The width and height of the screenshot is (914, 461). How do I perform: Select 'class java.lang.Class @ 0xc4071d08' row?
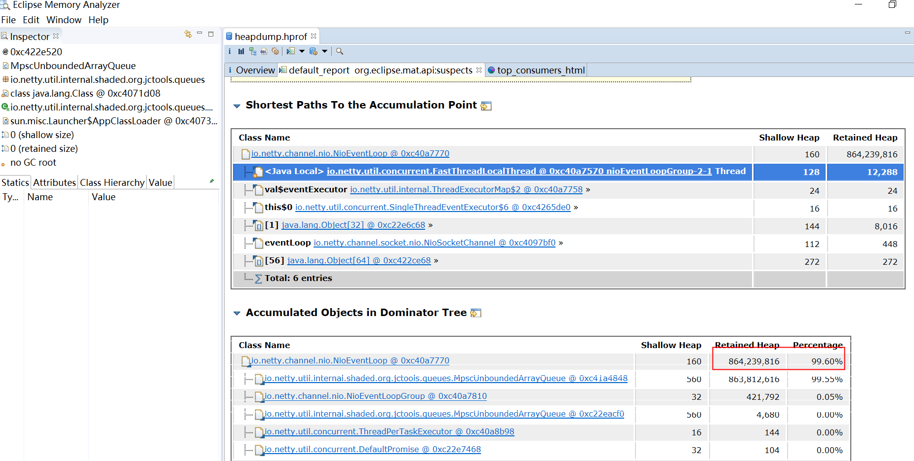(x=85, y=93)
